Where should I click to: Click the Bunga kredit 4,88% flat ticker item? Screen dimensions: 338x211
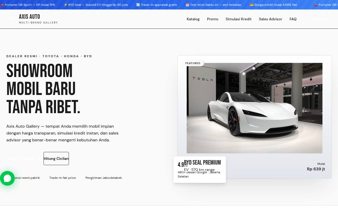click(x=273, y=5)
